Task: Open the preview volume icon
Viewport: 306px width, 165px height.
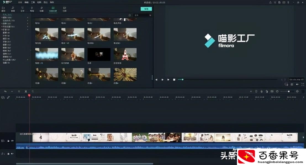Action: pyautogui.click(x=297, y=84)
